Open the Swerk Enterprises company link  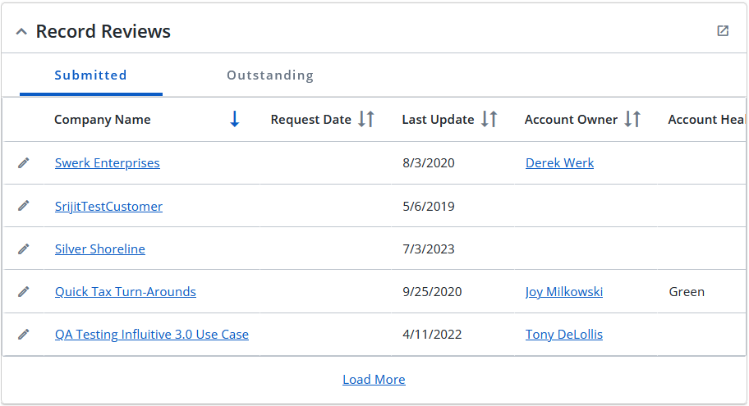[107, 163]
